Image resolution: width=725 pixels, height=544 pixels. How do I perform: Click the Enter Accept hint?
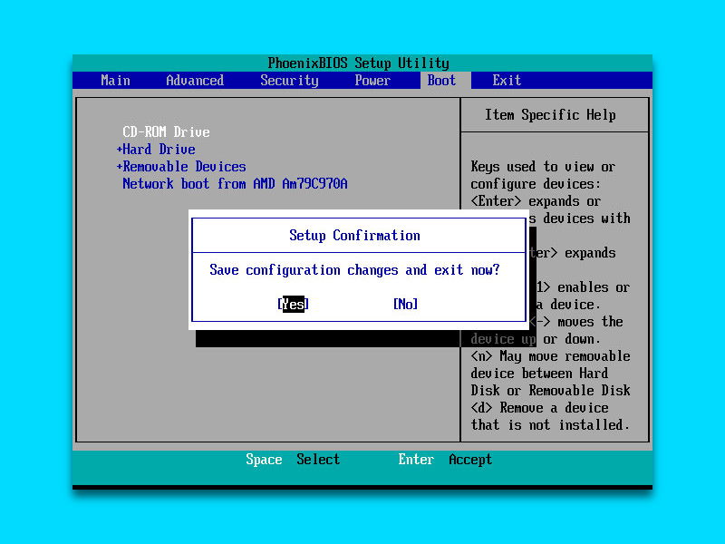445,460
